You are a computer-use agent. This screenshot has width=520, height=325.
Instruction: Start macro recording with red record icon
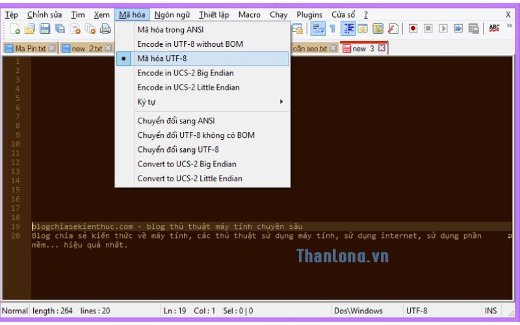pyautogui.click(x=413, y=29)
